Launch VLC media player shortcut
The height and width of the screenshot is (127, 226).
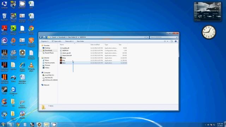(31, 67)
